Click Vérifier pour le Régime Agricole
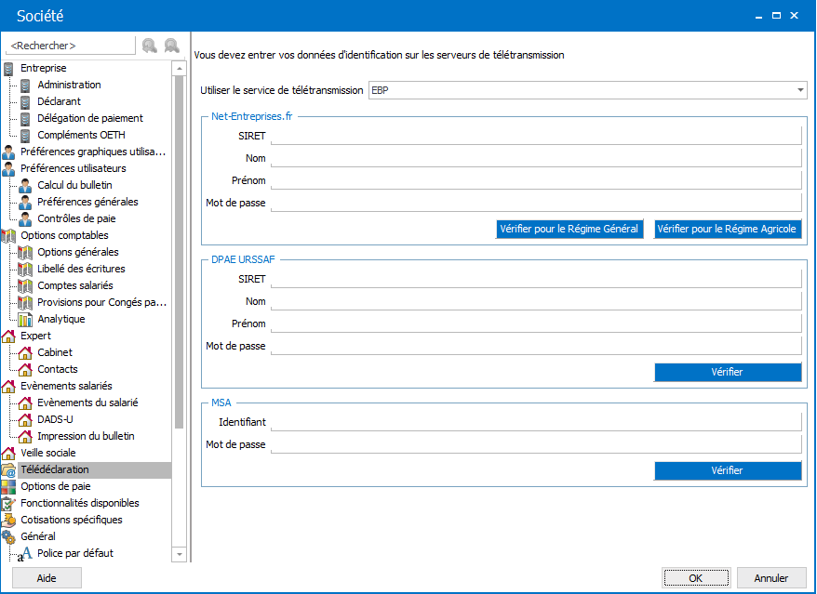The image size is (817, 594). point(728,229)
